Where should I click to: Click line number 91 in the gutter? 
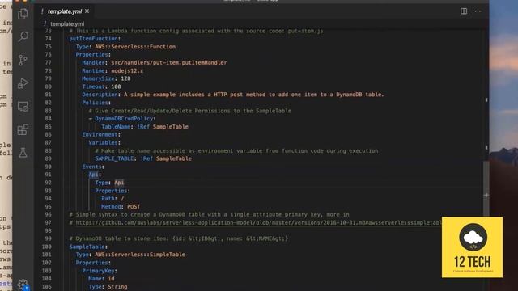point(49,175)
